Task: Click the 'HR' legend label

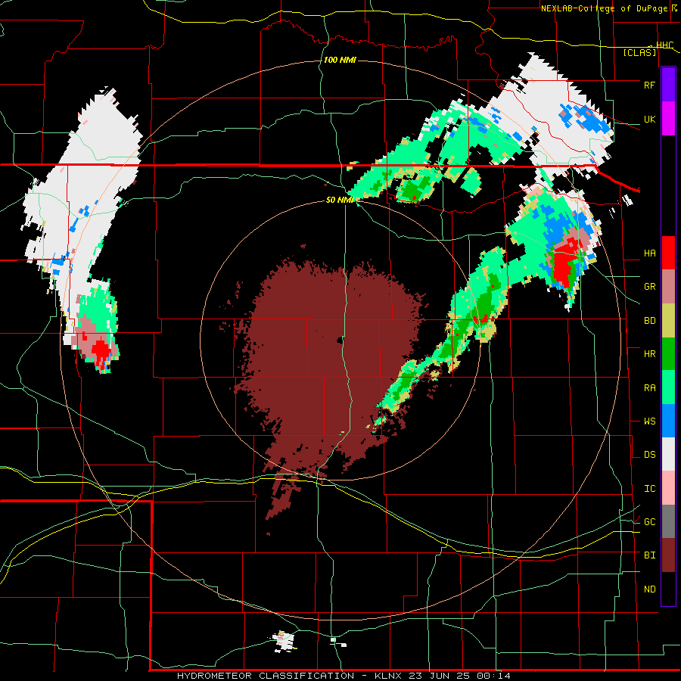Action: coord(649,354)
